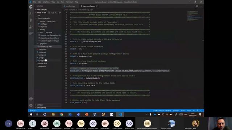Open the File menu
Screen dimensions: 232x130
[35, 2]
